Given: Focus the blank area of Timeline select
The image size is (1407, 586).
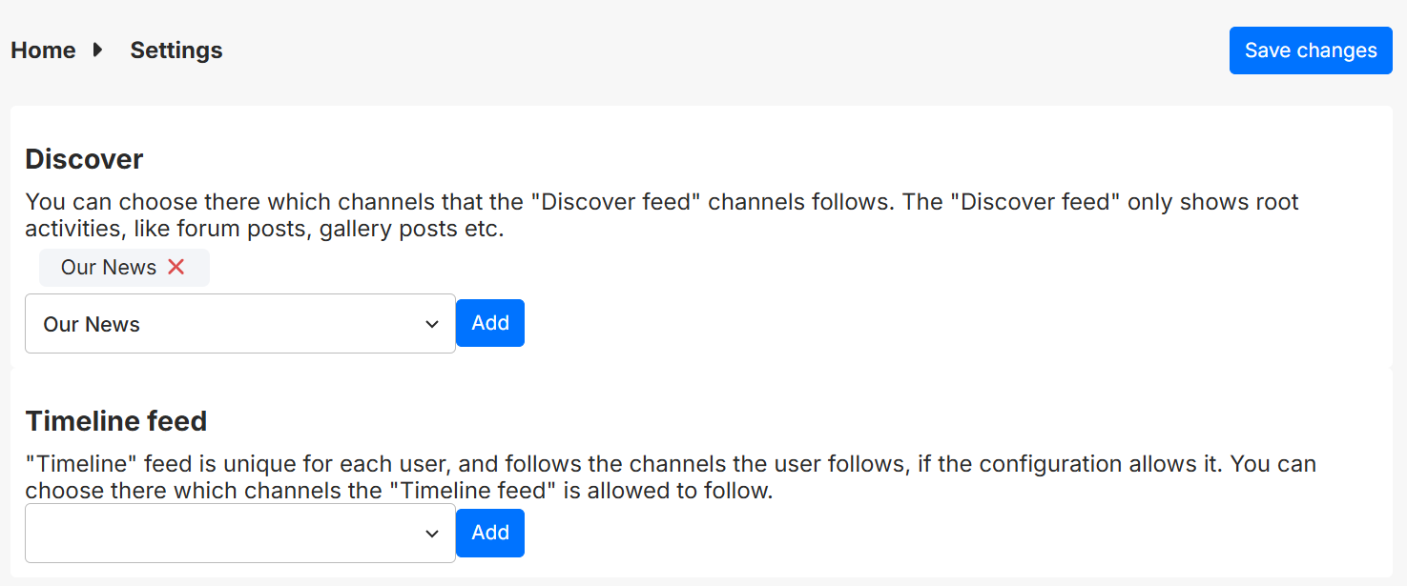Looking at the screenshot, I should tap(191, 534).
